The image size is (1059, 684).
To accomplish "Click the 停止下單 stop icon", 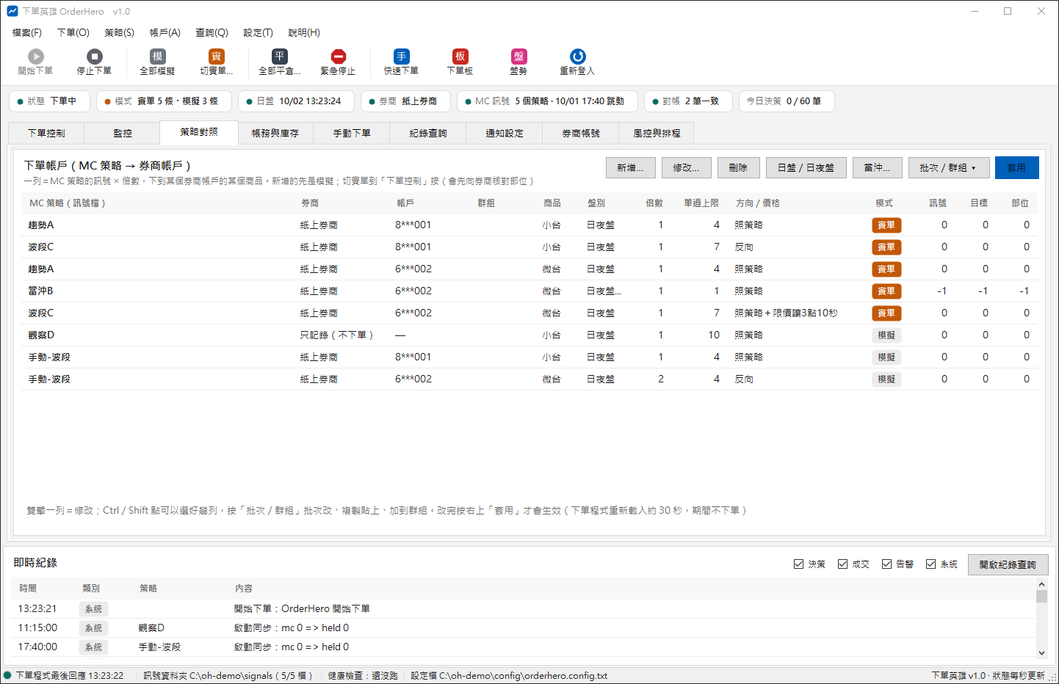I will [x=95, y=57].
